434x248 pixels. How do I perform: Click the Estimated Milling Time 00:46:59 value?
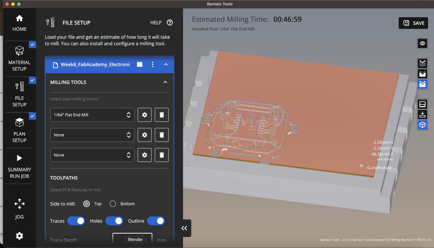click(287, 19)
